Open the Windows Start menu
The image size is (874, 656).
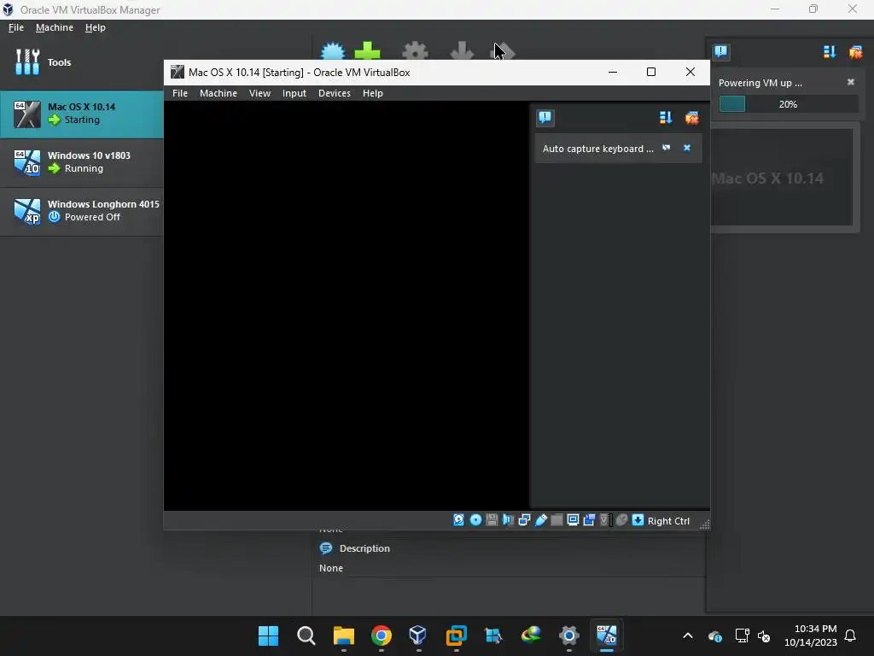pos(268,635)
